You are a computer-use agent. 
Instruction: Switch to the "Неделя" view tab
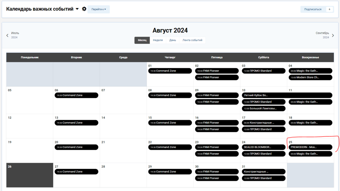(158, 40)
